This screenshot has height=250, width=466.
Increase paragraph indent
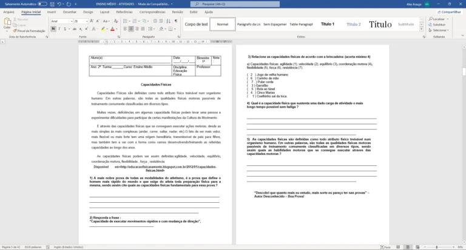pos(161,21)
